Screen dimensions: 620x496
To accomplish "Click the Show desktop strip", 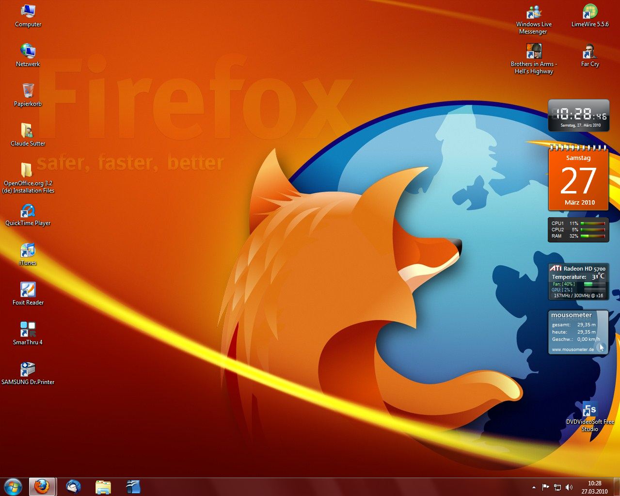I will (x=616, y=487).
